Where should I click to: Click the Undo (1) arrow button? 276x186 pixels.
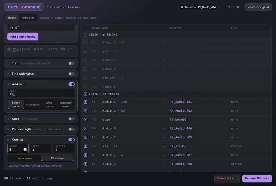click(231, 7)
